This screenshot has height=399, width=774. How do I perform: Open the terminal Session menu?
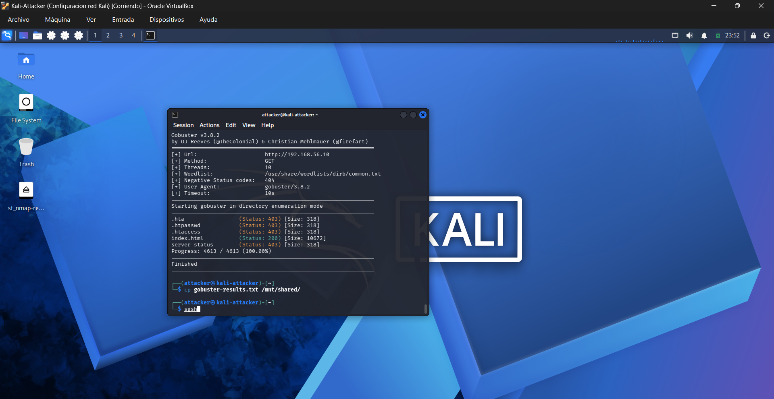click(183, 125)
